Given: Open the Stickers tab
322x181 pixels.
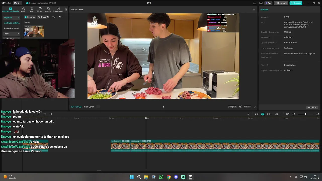Looking at the screenshot, I should 40,10.
